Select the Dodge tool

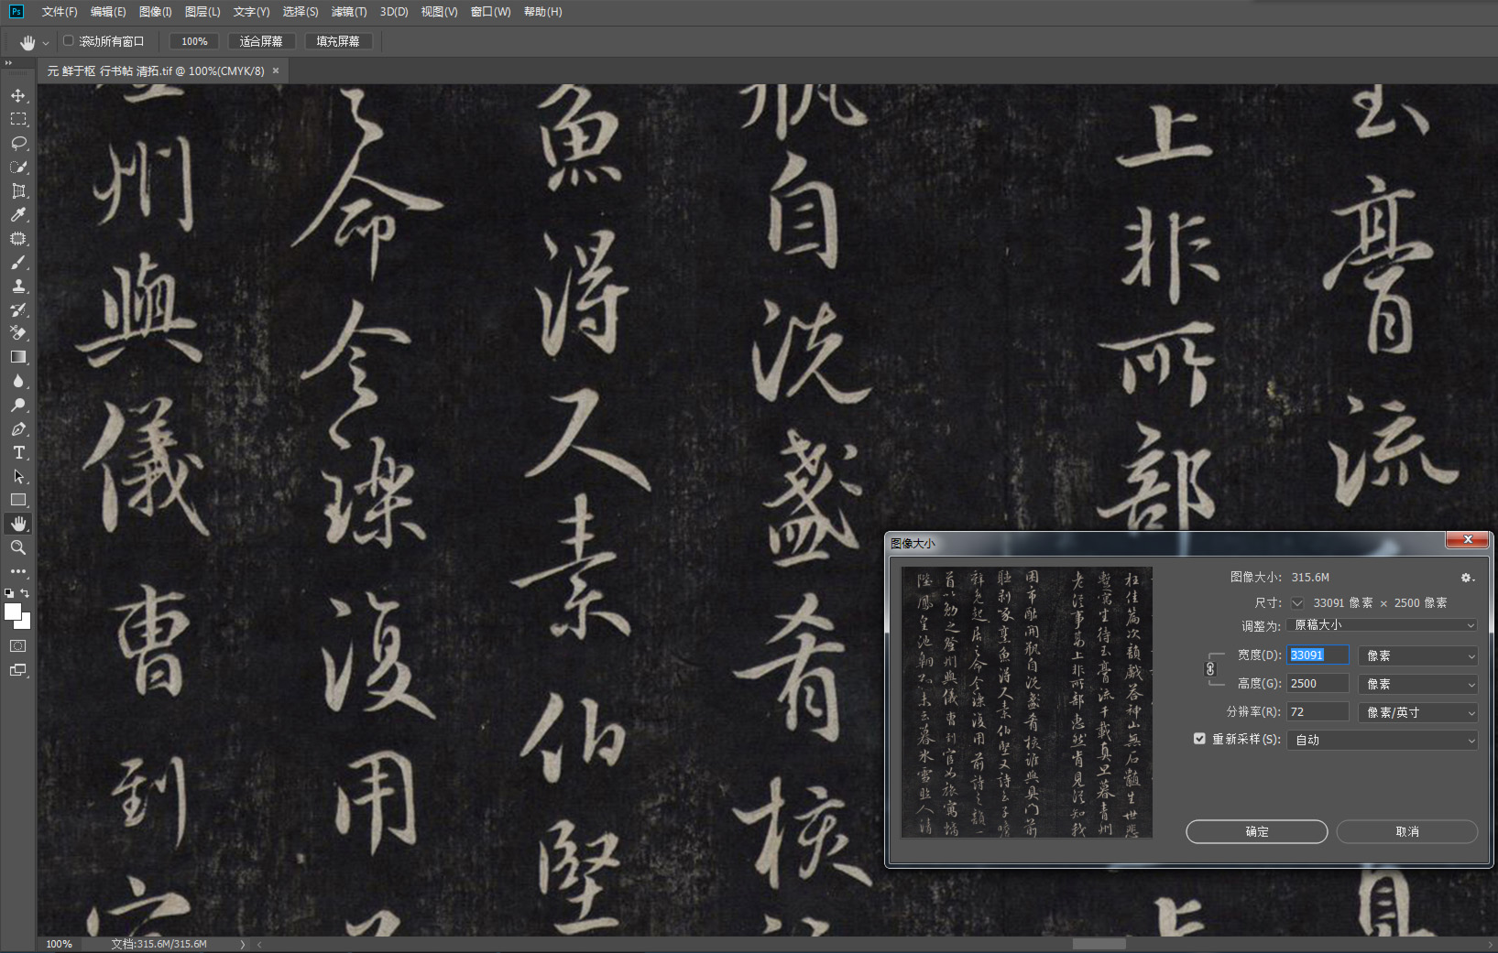coord(18,405)
